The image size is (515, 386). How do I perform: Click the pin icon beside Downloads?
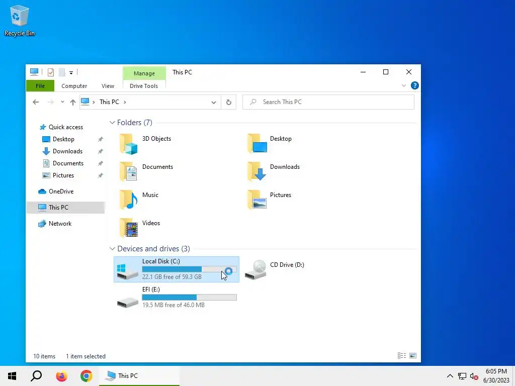click(101, 151)
